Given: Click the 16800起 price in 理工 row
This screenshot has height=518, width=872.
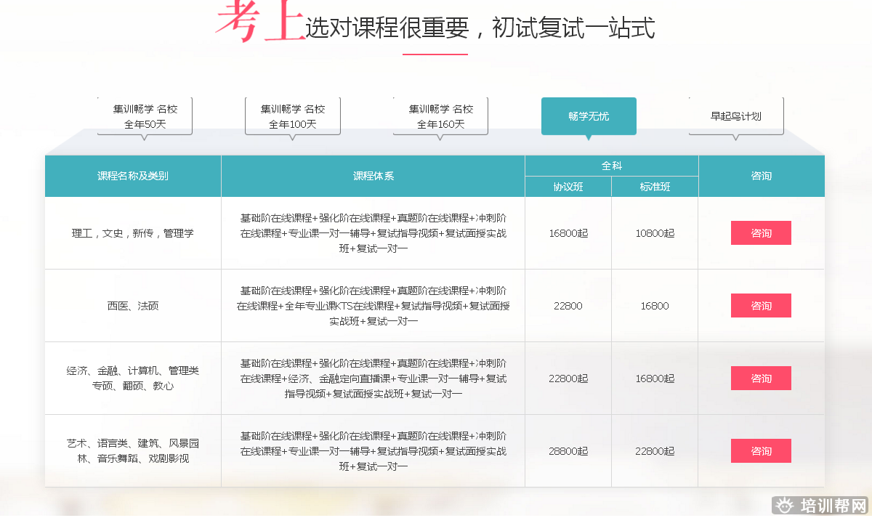Looking at the screenshot, I should [x=568, y=233].
